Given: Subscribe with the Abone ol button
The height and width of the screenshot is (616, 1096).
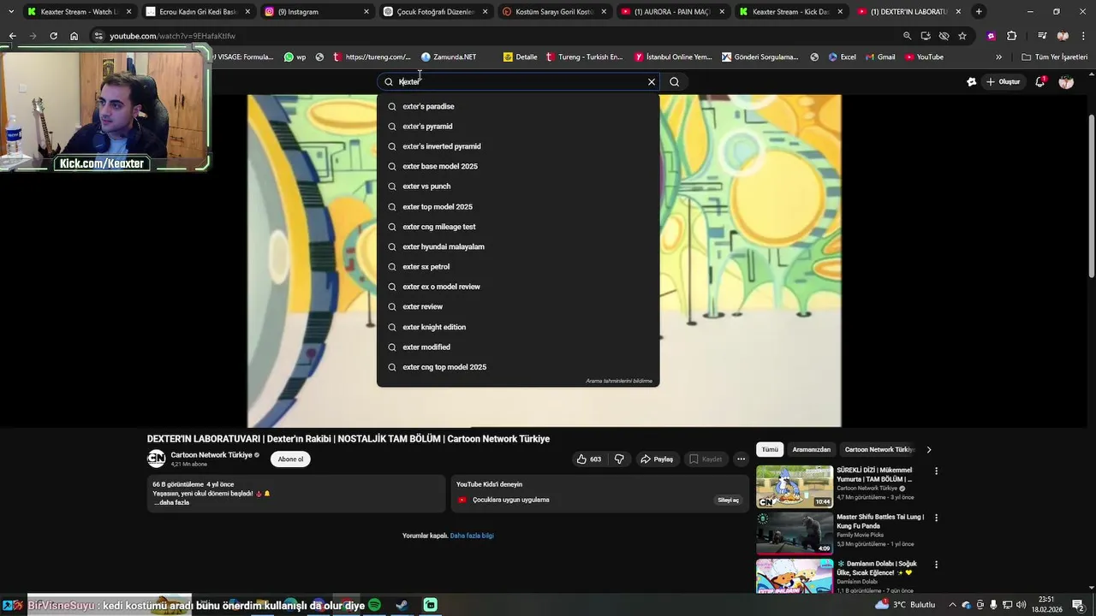Looking at the screenshot, I should (290, 459).
